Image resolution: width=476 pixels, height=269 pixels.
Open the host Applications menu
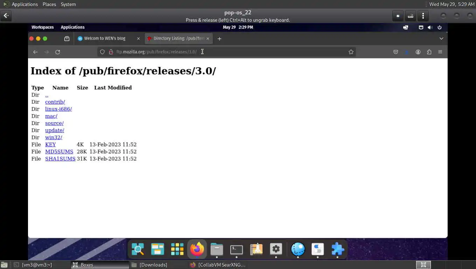[21, 4]
